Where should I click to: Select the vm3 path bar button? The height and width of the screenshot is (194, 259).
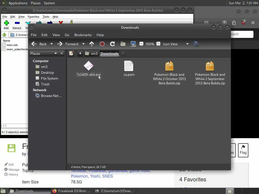[x=91, y=54]
